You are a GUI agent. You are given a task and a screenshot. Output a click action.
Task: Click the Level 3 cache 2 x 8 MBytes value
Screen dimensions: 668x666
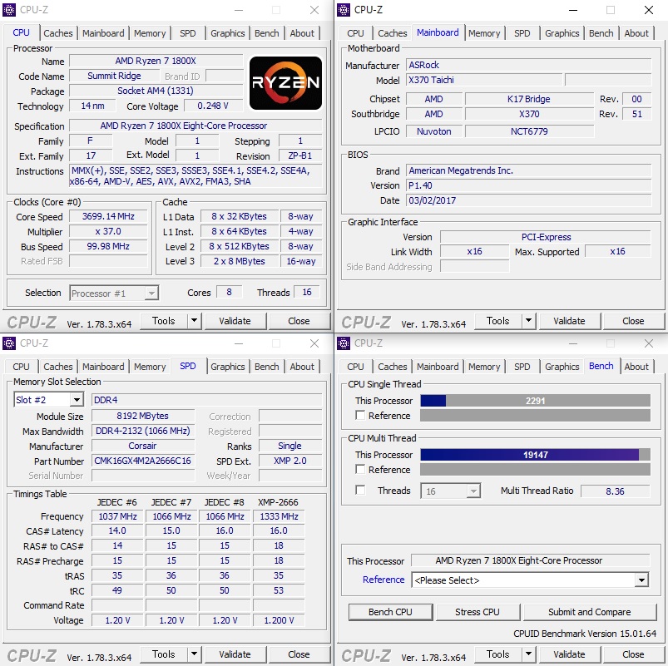(x=239, y=261)
